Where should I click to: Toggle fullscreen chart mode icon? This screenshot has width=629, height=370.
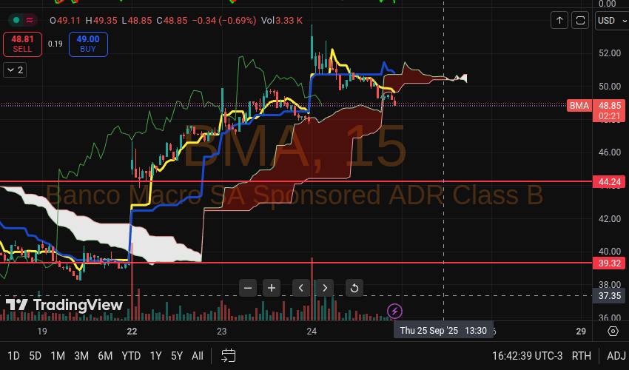[x=580, y=21]
